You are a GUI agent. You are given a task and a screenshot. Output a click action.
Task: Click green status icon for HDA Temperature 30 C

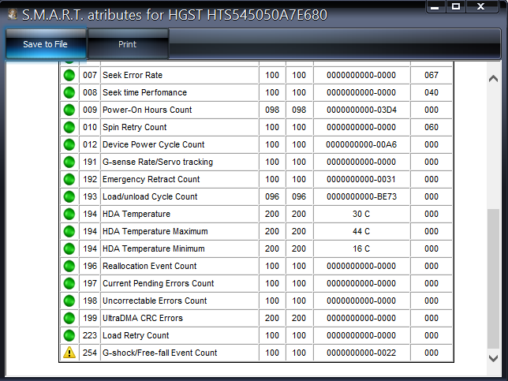[x=69, y=214]
